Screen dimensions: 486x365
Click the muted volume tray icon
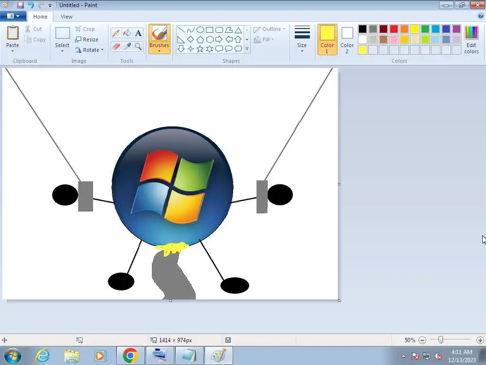click(x=438, y=356)
